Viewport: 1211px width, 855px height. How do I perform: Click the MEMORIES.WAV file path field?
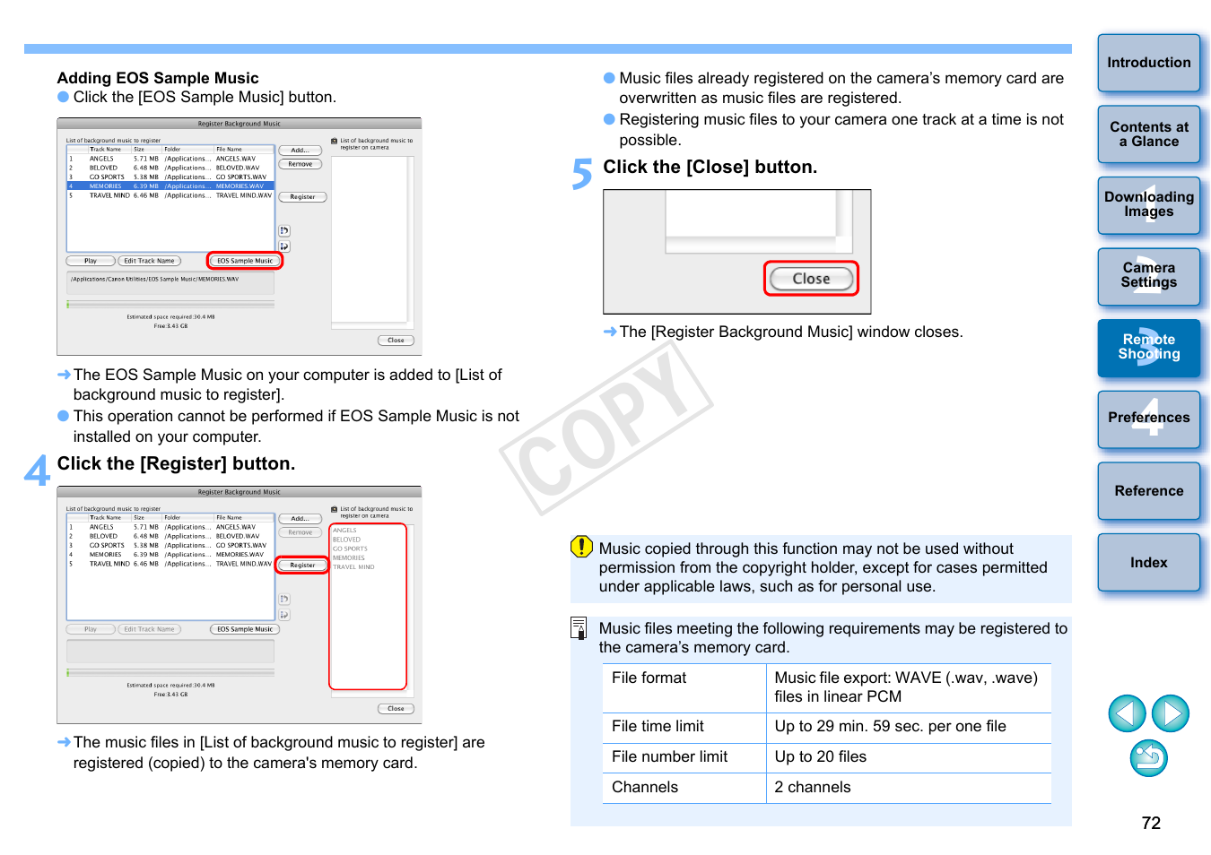tap(170, 281)
